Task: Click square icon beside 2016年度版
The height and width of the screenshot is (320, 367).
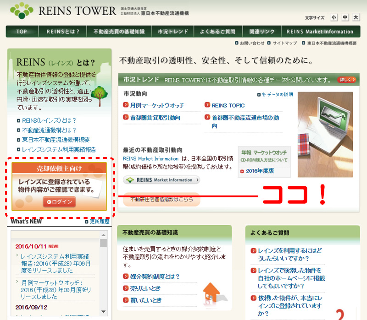Action: [242, 172]
